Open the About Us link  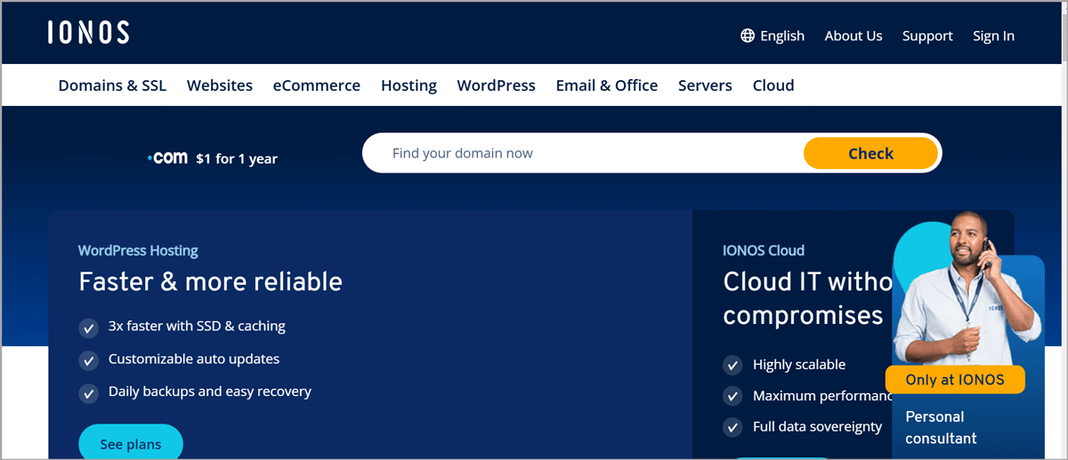(x=854, y=36)
